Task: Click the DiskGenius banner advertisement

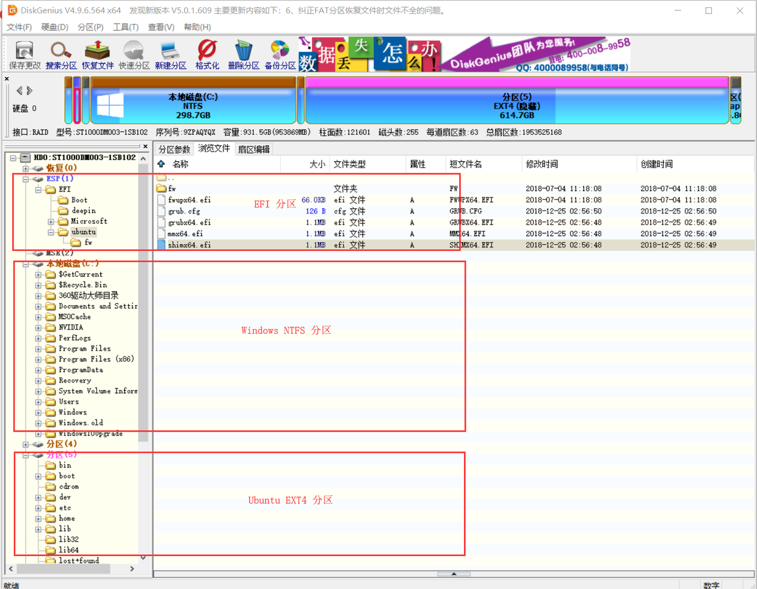Action: [465, 54]
